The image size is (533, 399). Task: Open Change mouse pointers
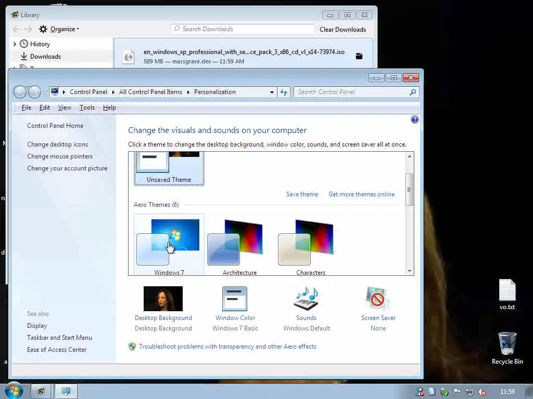click(x=60, y=156)
